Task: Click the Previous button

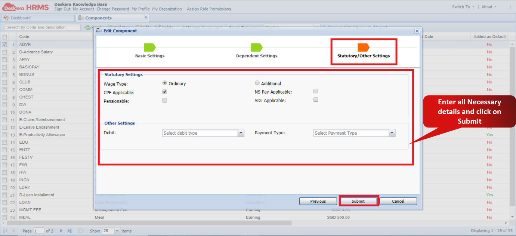Action: (x=318, y=201)
